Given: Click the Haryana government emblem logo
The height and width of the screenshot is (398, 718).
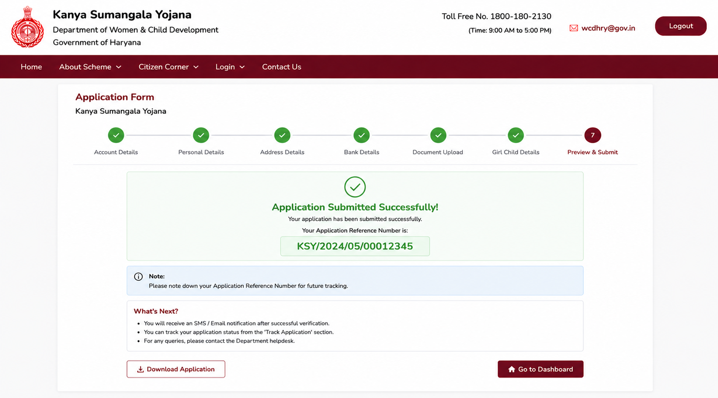Looking at the screenshot, I should 27,27.
